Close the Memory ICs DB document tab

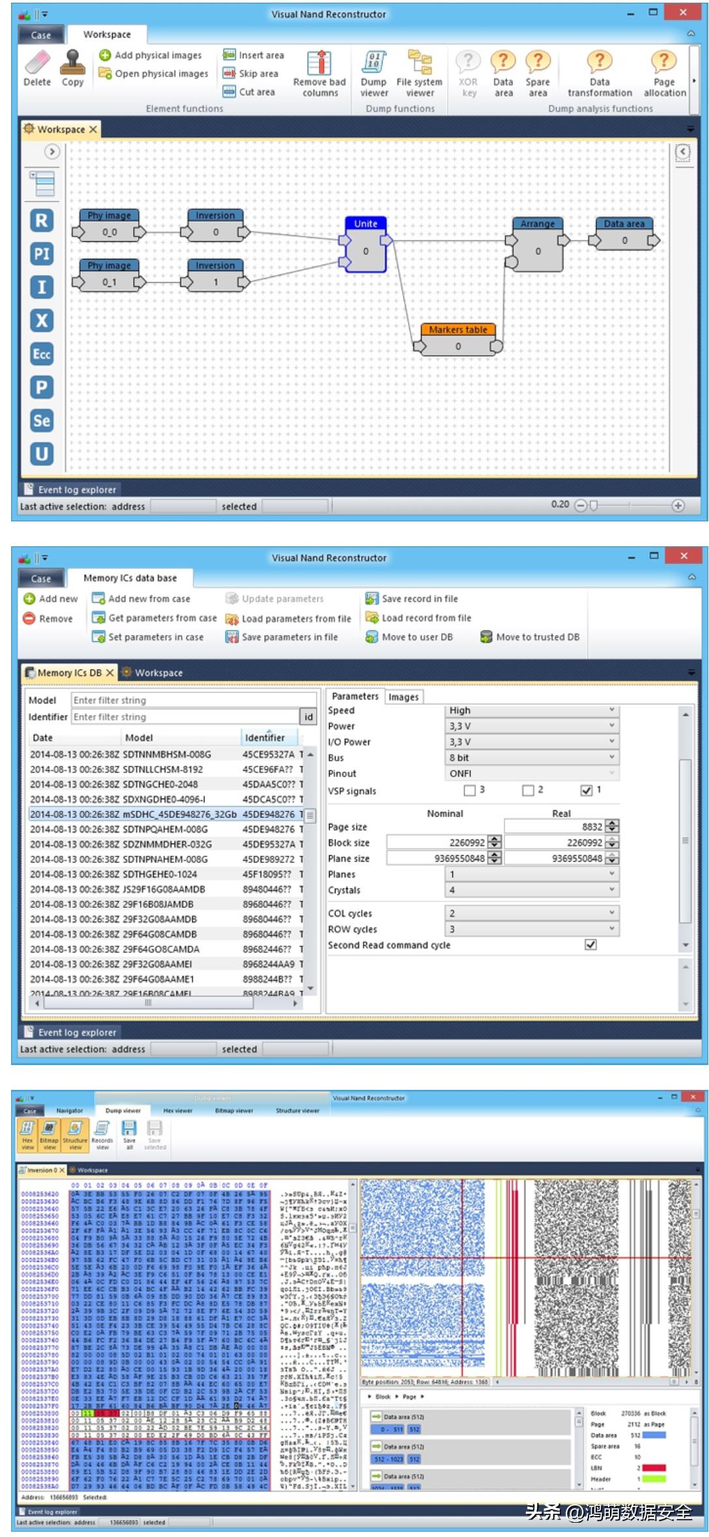[x=110, y=673]
